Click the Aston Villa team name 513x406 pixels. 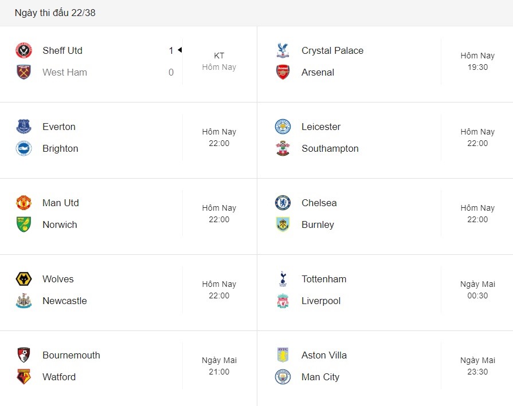[x=324, y=355]
